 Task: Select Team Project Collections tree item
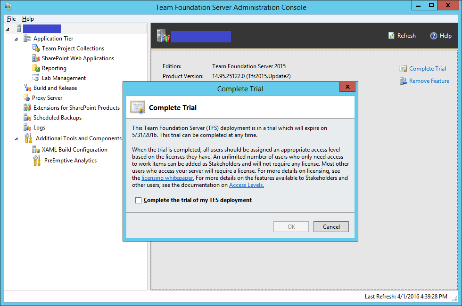pyautogui.click(x=73, y=48)
